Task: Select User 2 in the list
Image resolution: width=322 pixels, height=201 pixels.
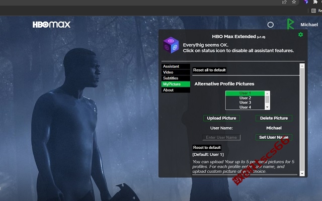Action: (x=245, y=98)
